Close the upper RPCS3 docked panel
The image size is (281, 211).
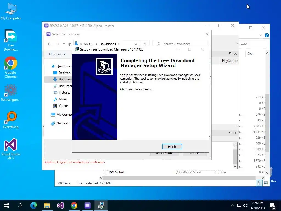click(235, 54)
